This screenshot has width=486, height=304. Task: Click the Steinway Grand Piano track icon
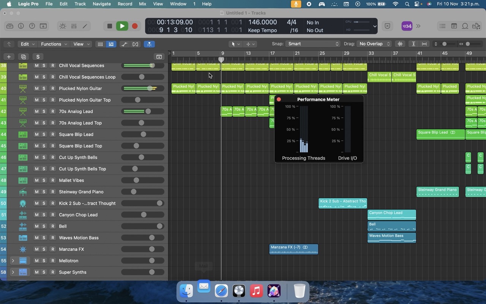coord(23,192)
